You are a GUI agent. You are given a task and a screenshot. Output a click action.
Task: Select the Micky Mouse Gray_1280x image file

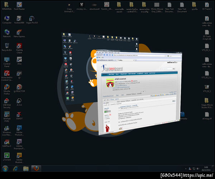157,8
